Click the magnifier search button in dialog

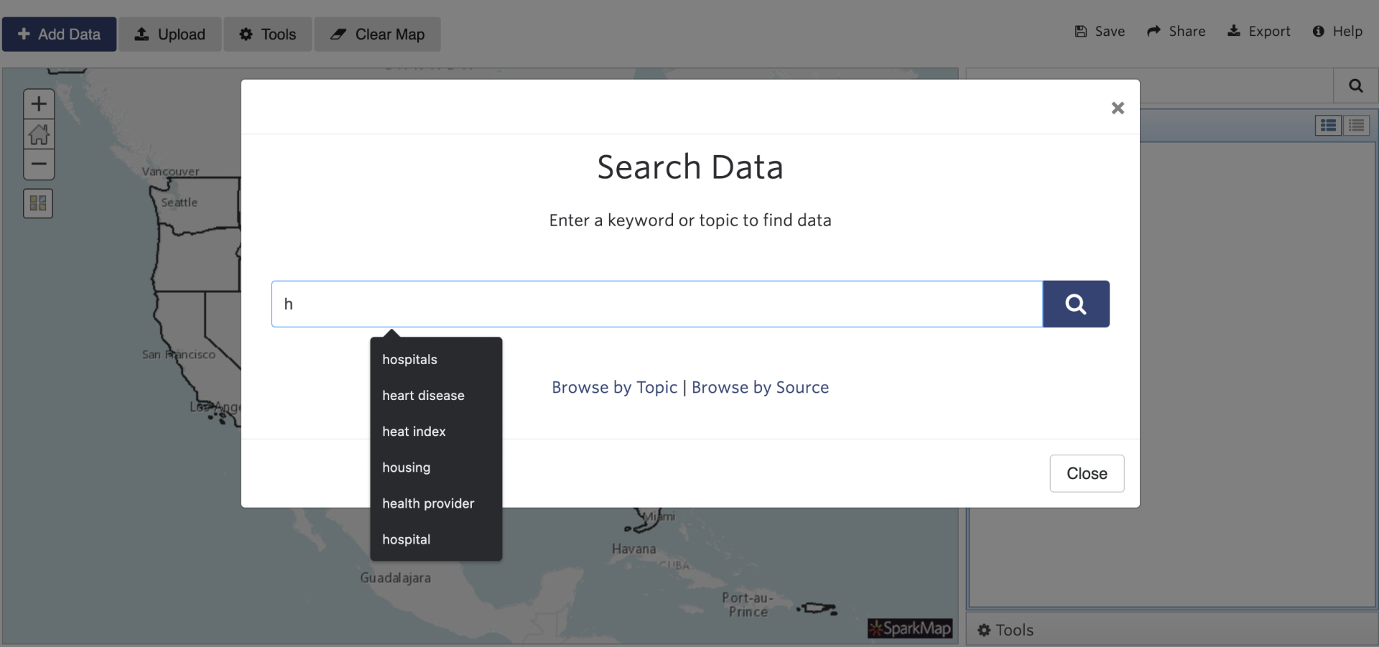click(x=1075, y=304)
